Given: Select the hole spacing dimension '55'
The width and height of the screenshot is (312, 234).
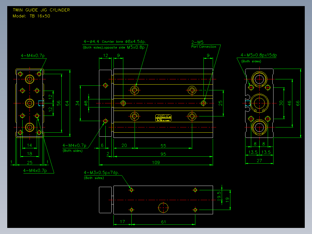Looking at the screenshot, I should click(163, 146).
